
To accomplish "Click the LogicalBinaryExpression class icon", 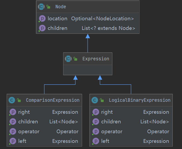I will [x=95, y=100].
